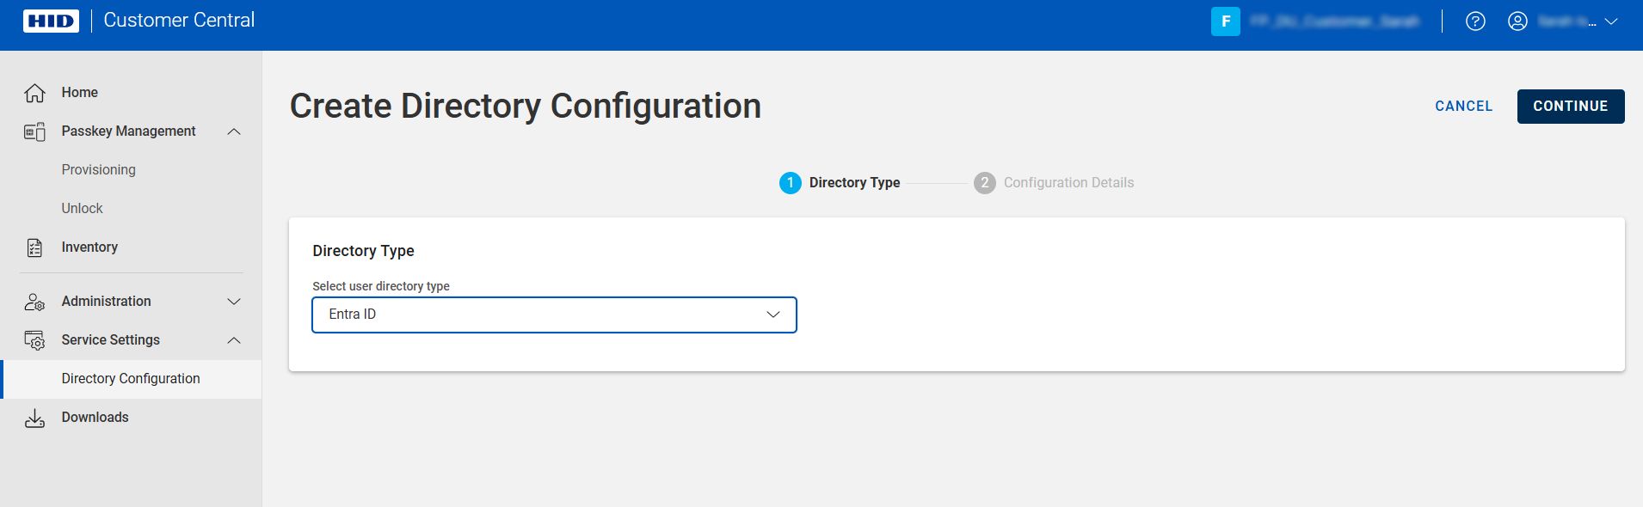This screenshot has width=1643, height=507.
Task: Expand the Administration section
Action: click(234, 302)
